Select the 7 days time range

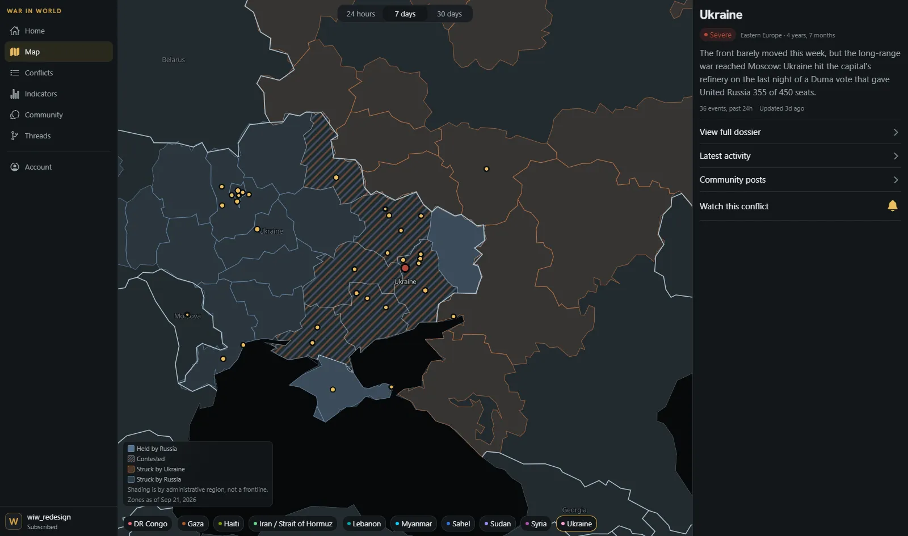click(405, 14)
